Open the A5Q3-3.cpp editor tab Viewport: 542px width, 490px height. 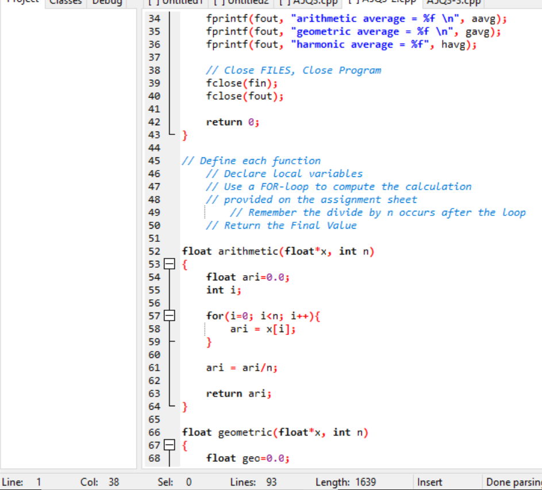click(453, 3)
